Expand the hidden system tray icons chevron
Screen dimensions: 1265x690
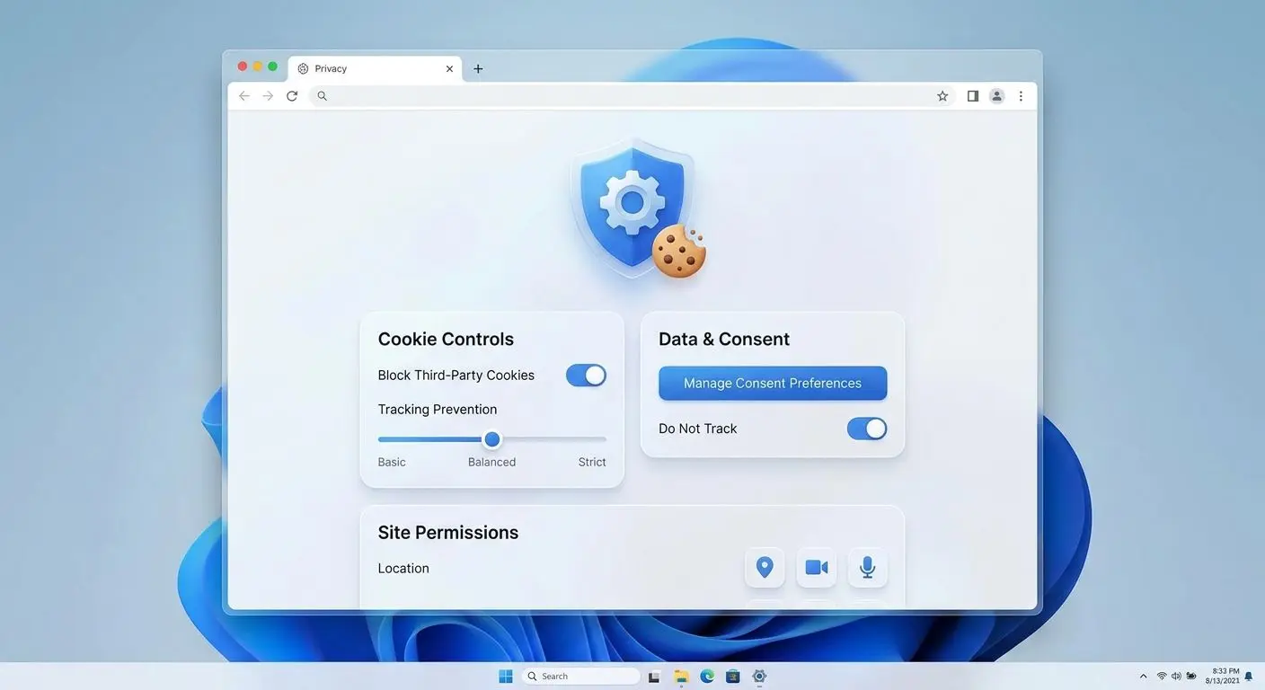pyautogui.click(x=1143, y=677)
